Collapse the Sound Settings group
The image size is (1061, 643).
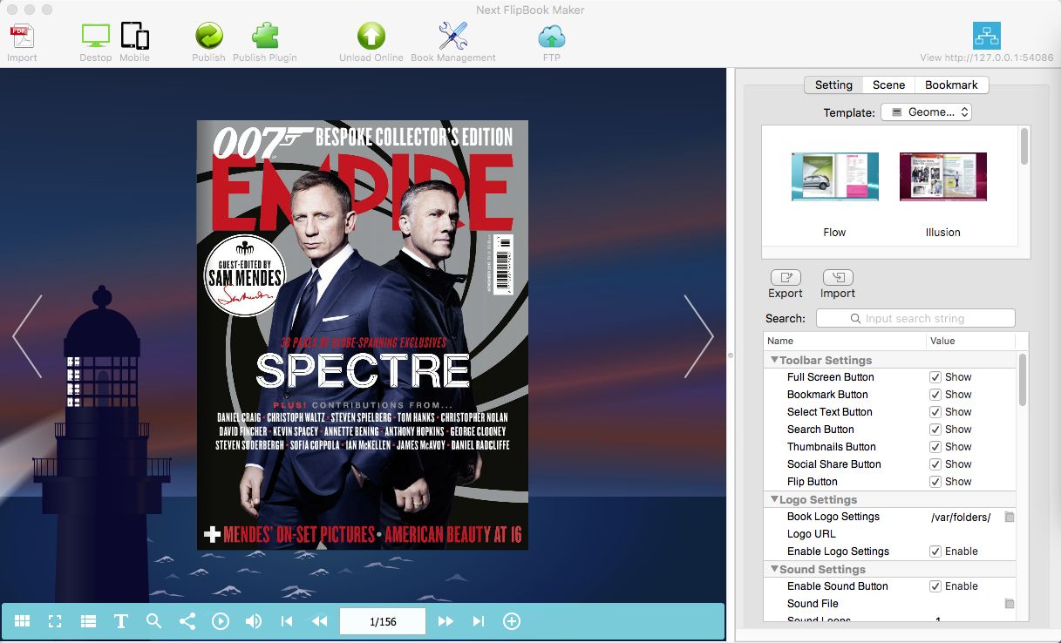tap(774, 569)
